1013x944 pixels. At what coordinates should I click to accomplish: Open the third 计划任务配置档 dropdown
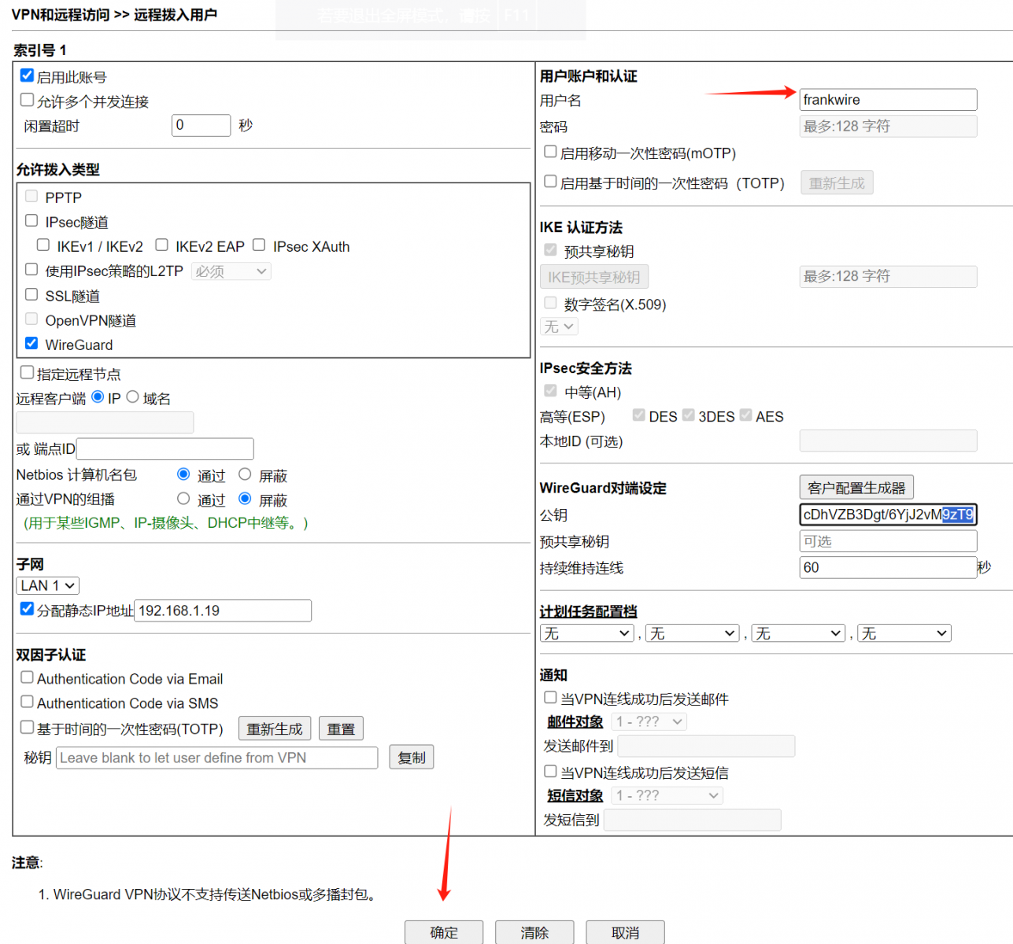[x=798, y=633]
